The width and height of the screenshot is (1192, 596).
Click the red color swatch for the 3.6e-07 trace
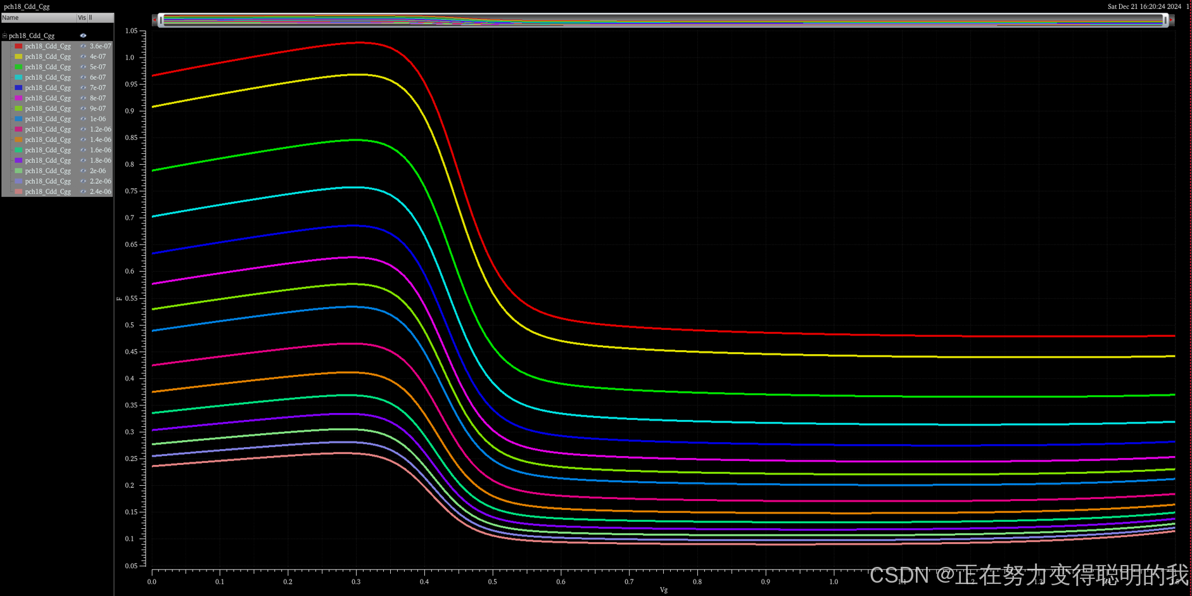(x=18, y=46)
